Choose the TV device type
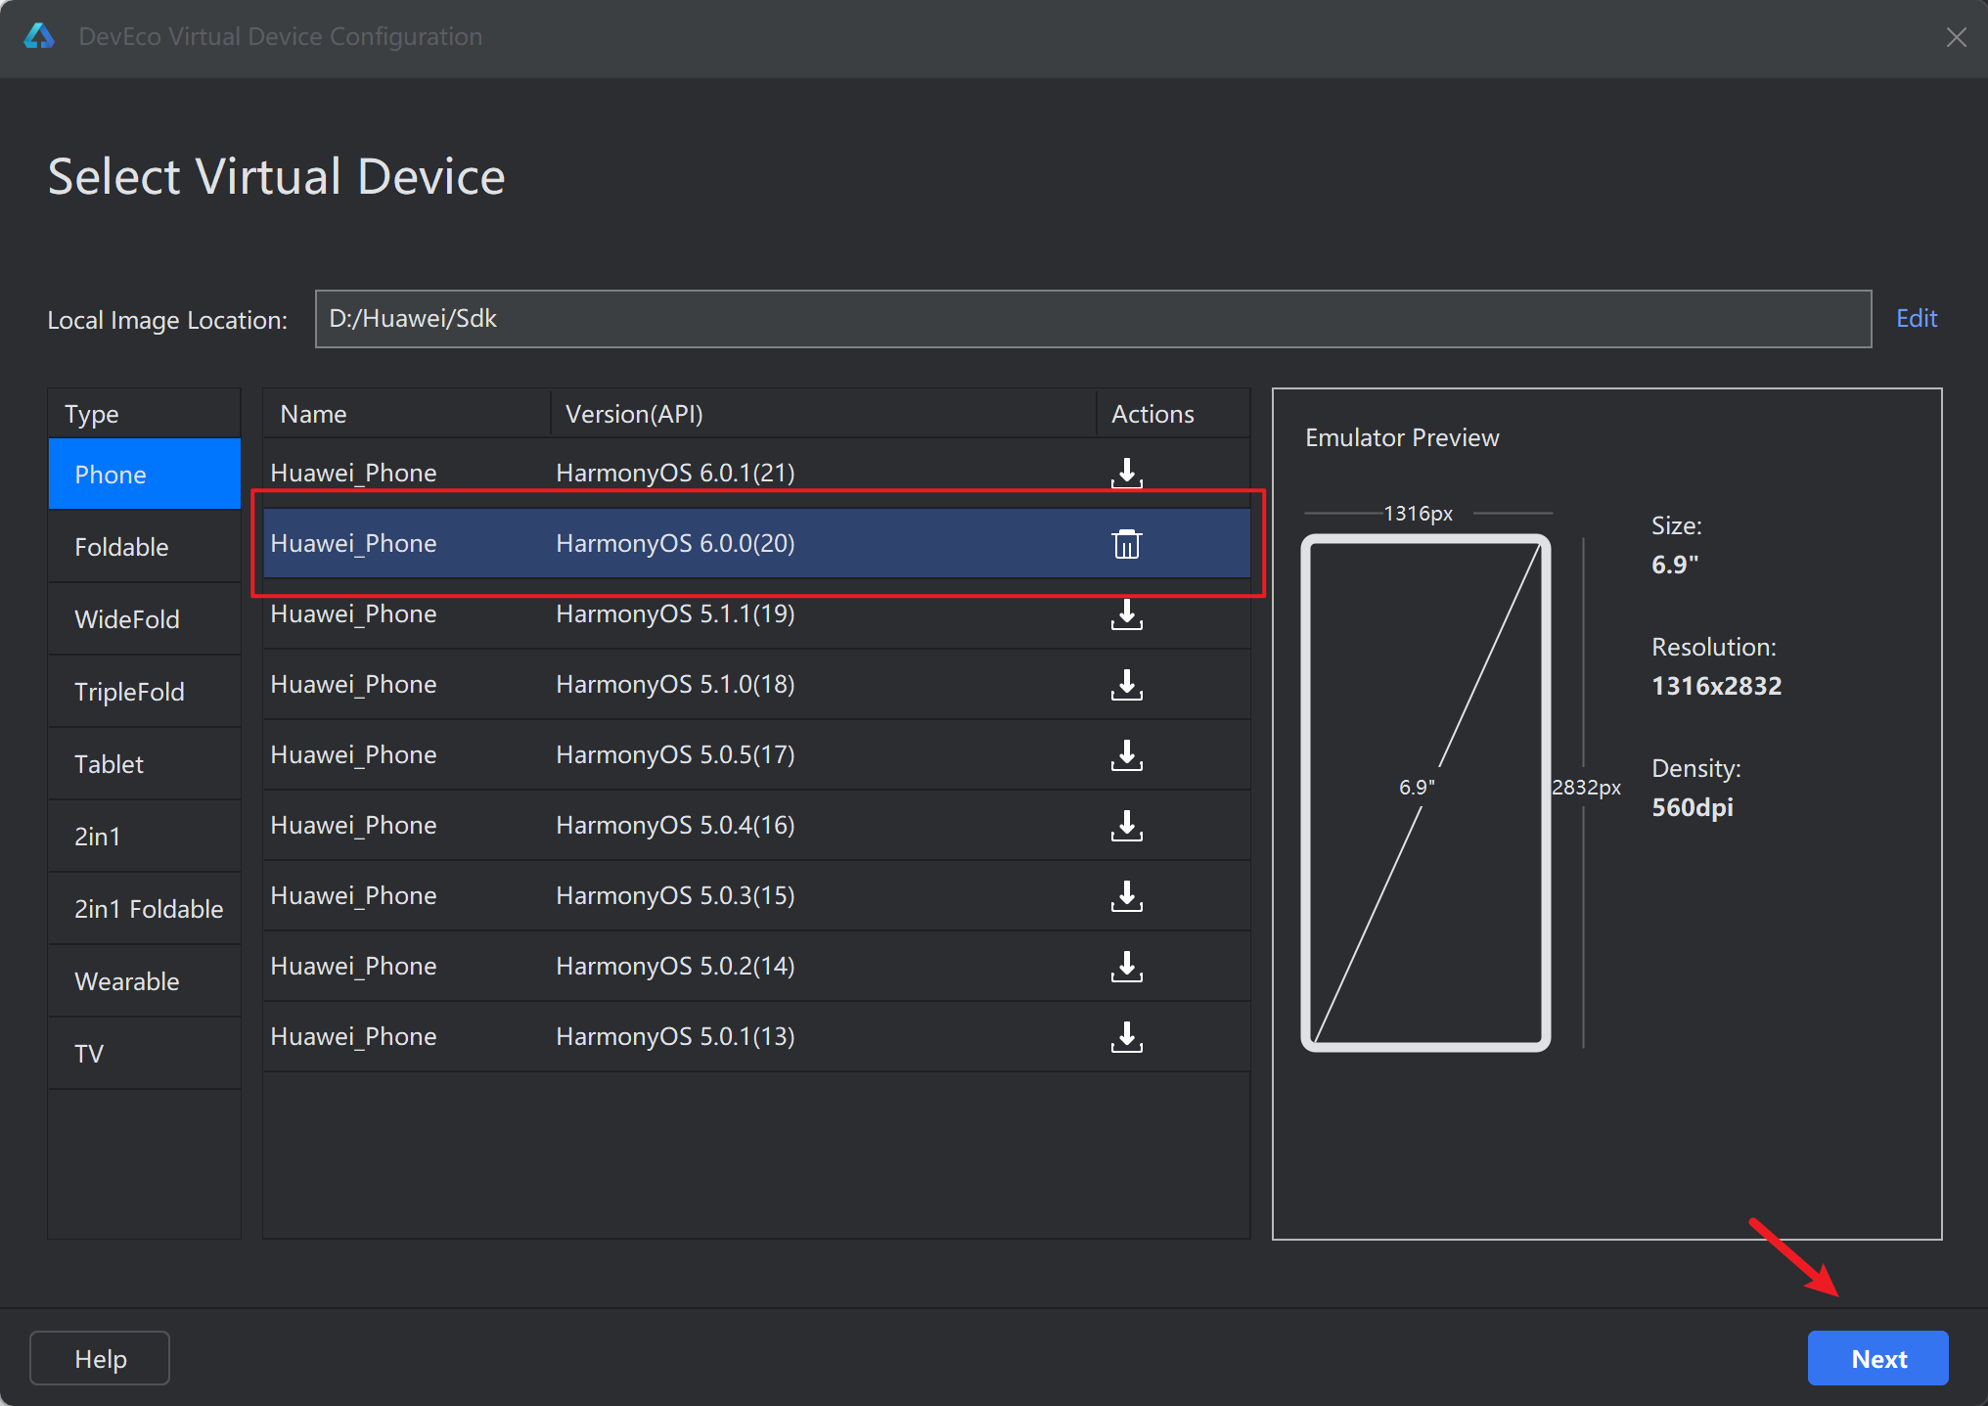 89,1054
